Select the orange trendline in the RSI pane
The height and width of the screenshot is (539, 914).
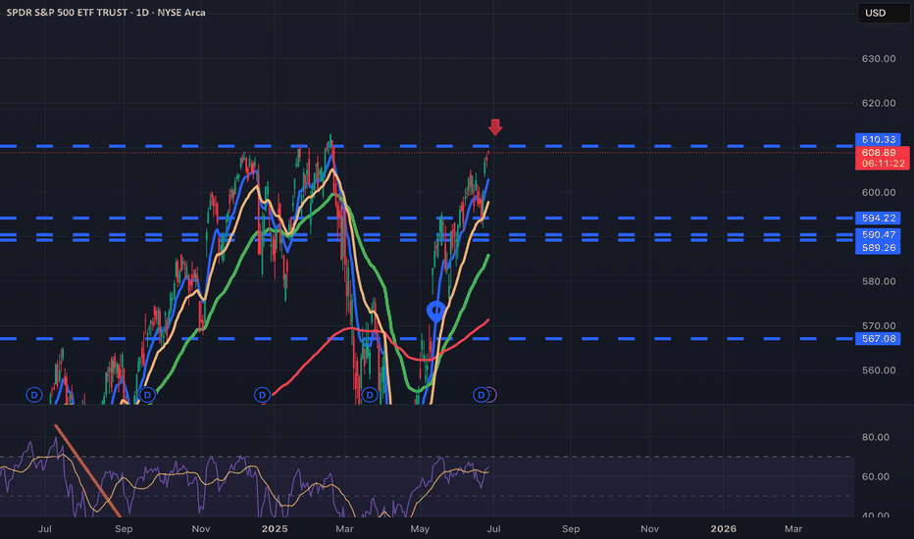(x=87, y=470)
